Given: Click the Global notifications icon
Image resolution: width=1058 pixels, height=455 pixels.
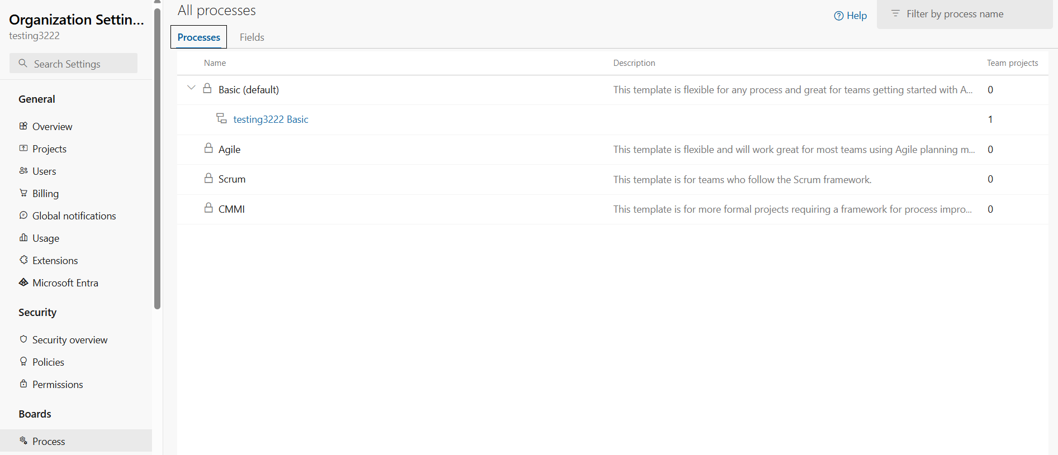Looking at the screenshot, I should click(23, 215).
